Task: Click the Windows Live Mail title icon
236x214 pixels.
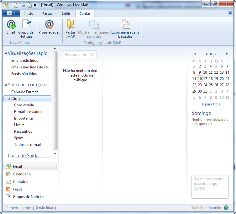Action: [5, 5]
